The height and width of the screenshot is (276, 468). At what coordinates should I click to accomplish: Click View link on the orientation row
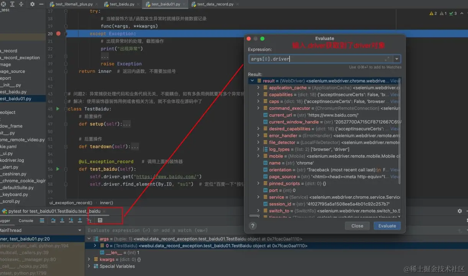coord(395,170)
